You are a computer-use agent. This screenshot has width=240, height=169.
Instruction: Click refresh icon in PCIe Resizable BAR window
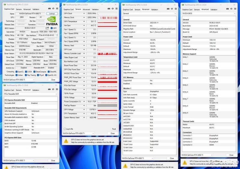[x=53, y=89]
